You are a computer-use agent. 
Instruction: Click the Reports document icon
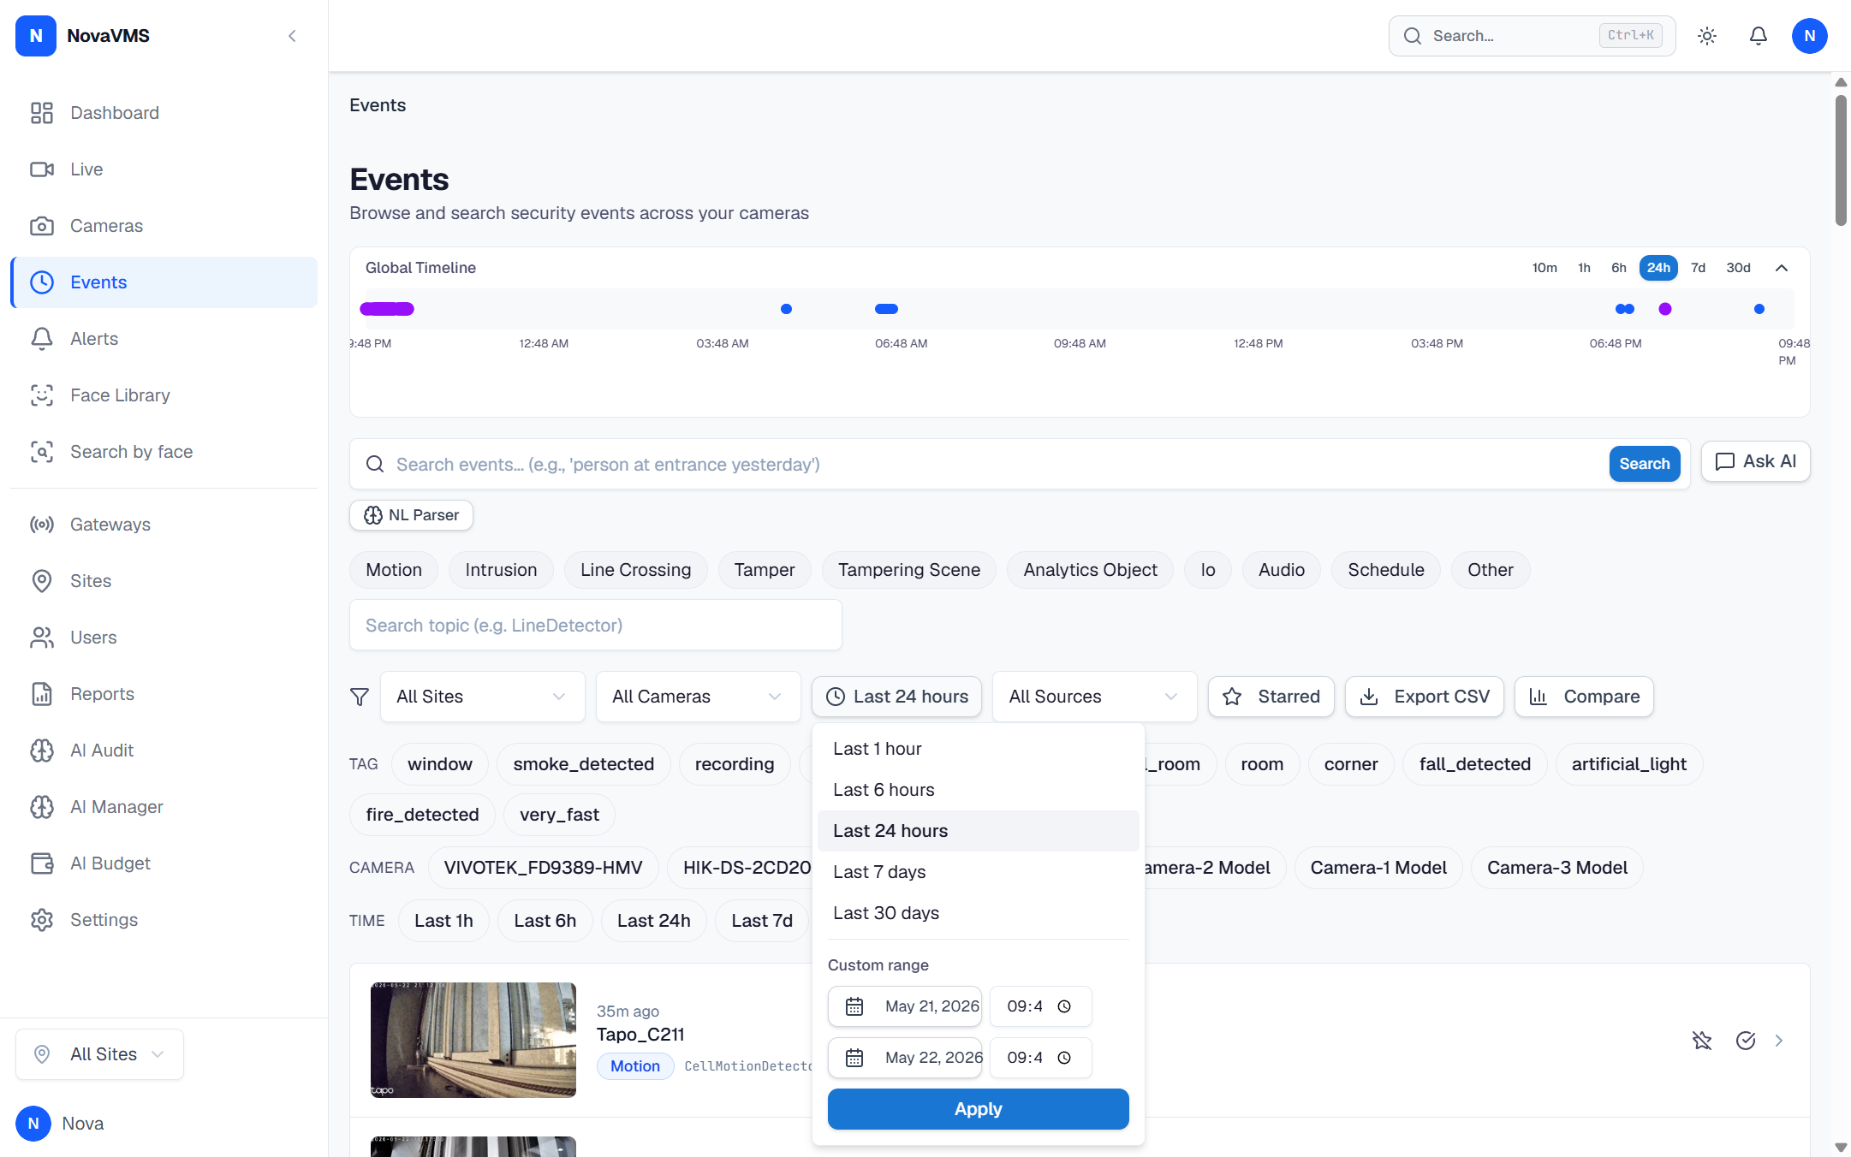[42, 694]
